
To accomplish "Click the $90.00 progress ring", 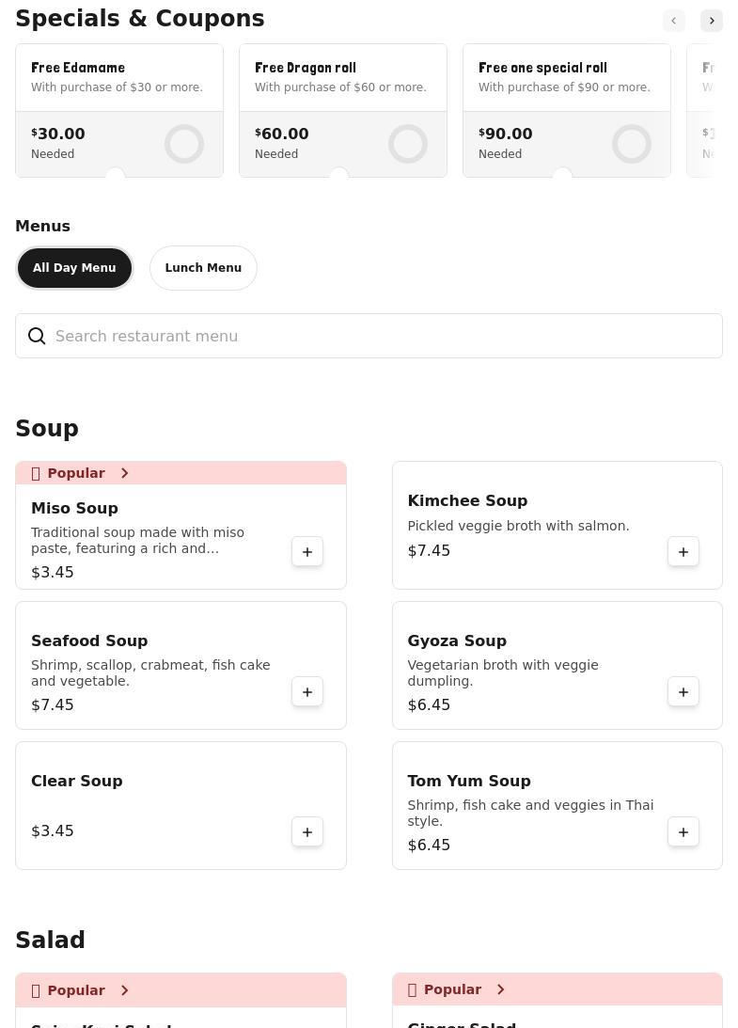I will [x=632, y=144].
